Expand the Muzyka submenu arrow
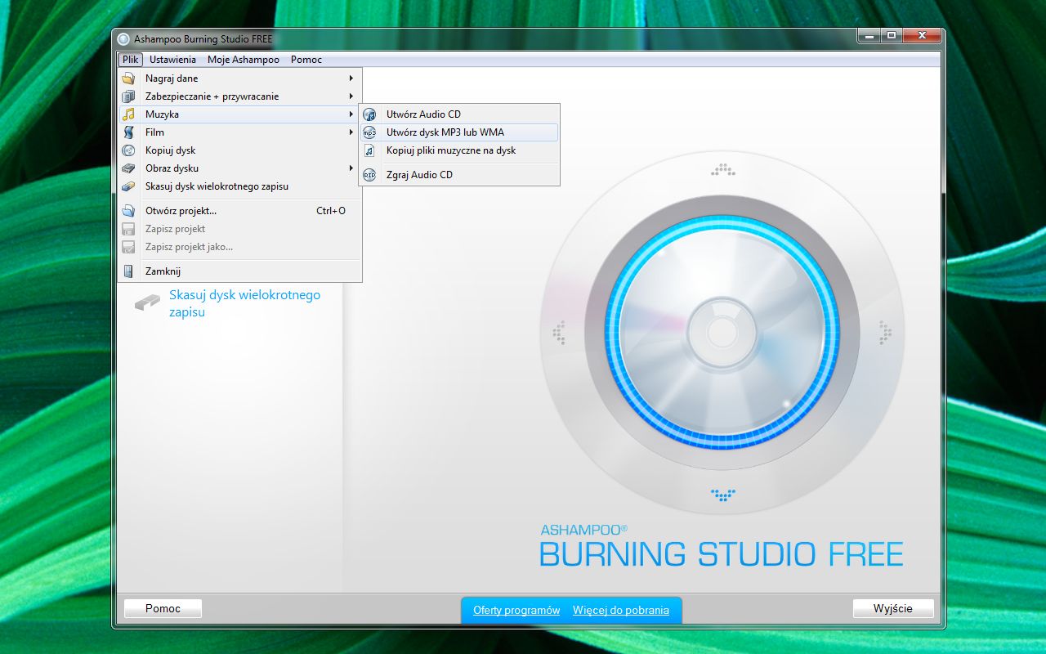 tap(351, 114)
